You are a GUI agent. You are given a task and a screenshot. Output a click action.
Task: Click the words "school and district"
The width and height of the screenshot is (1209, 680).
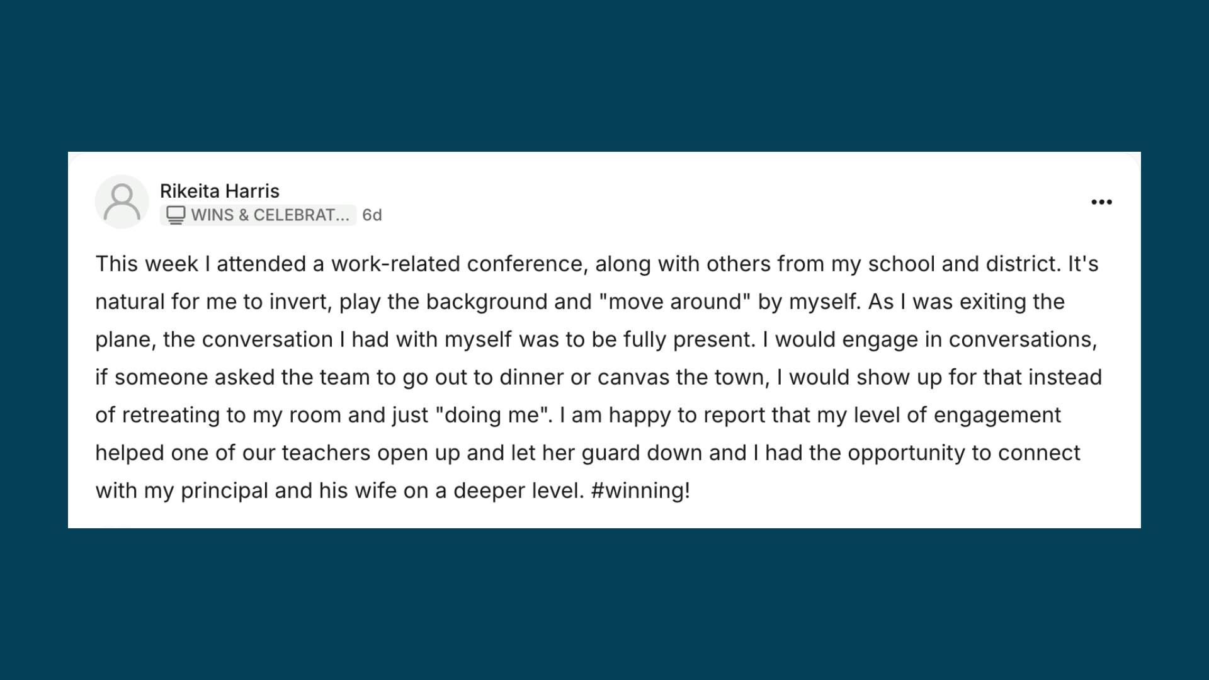point(964,264)
